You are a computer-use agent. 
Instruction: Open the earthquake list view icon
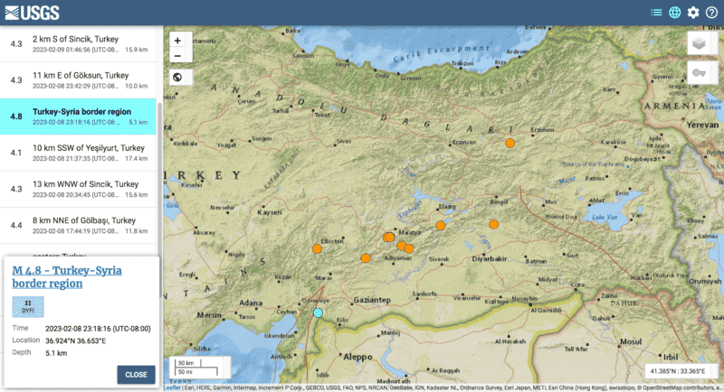[656, 13]
